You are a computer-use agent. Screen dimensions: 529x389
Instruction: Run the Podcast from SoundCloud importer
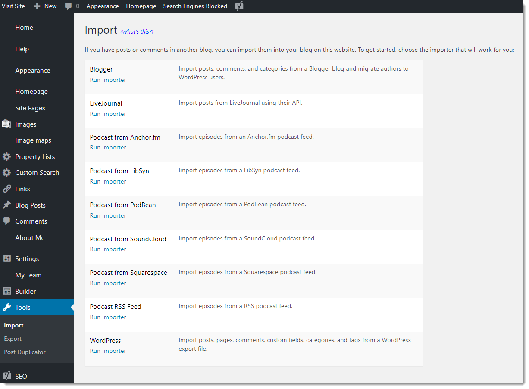pos(108,249)
